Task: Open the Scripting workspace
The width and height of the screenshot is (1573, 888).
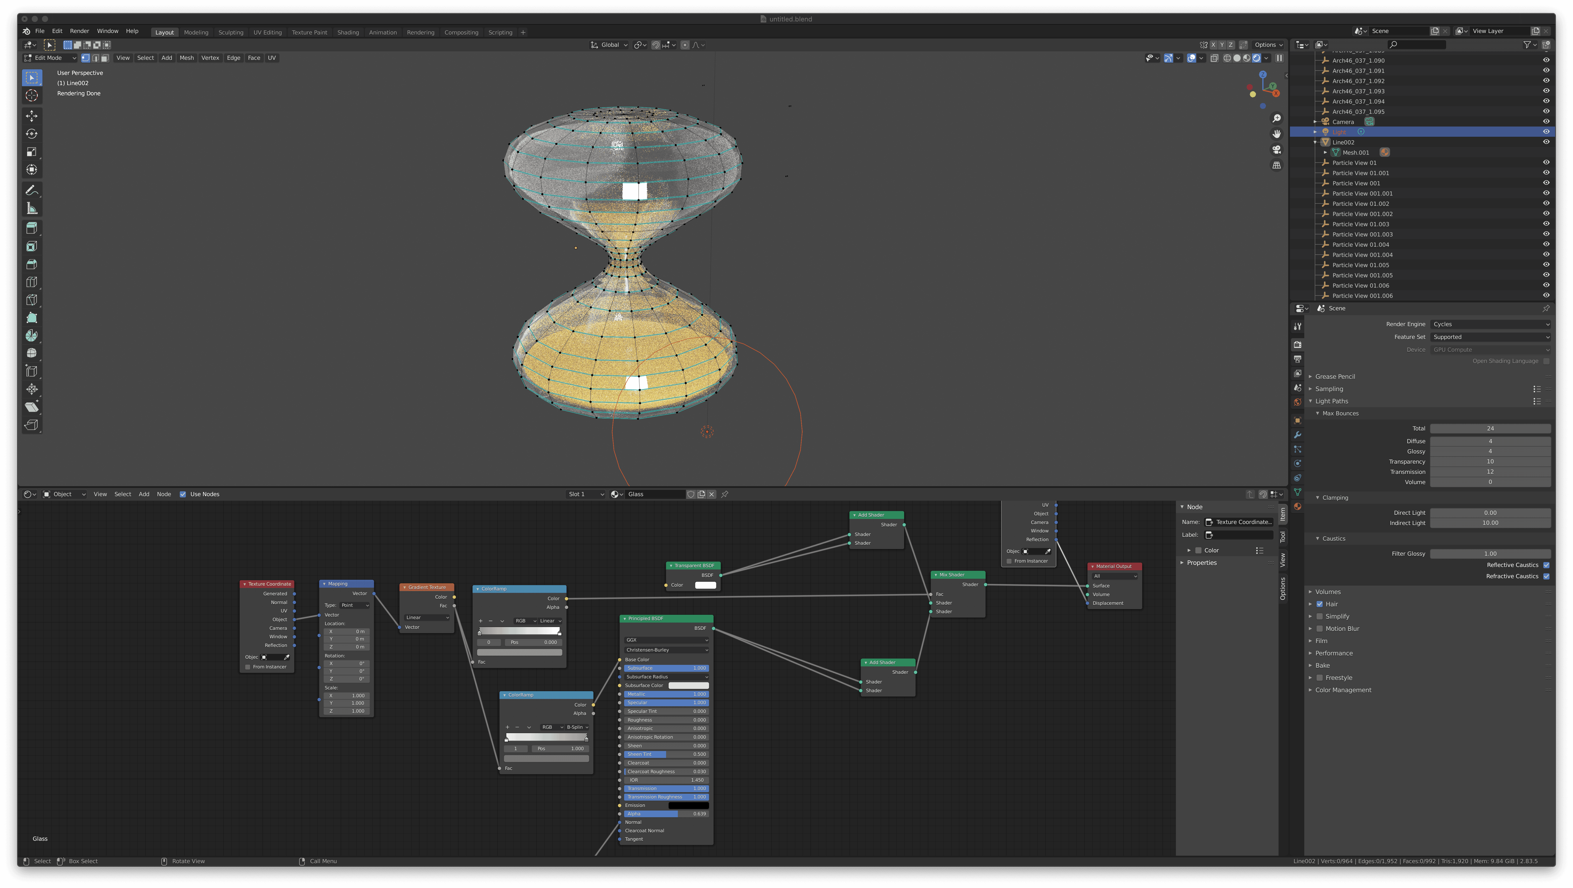Action: [500, 32]
